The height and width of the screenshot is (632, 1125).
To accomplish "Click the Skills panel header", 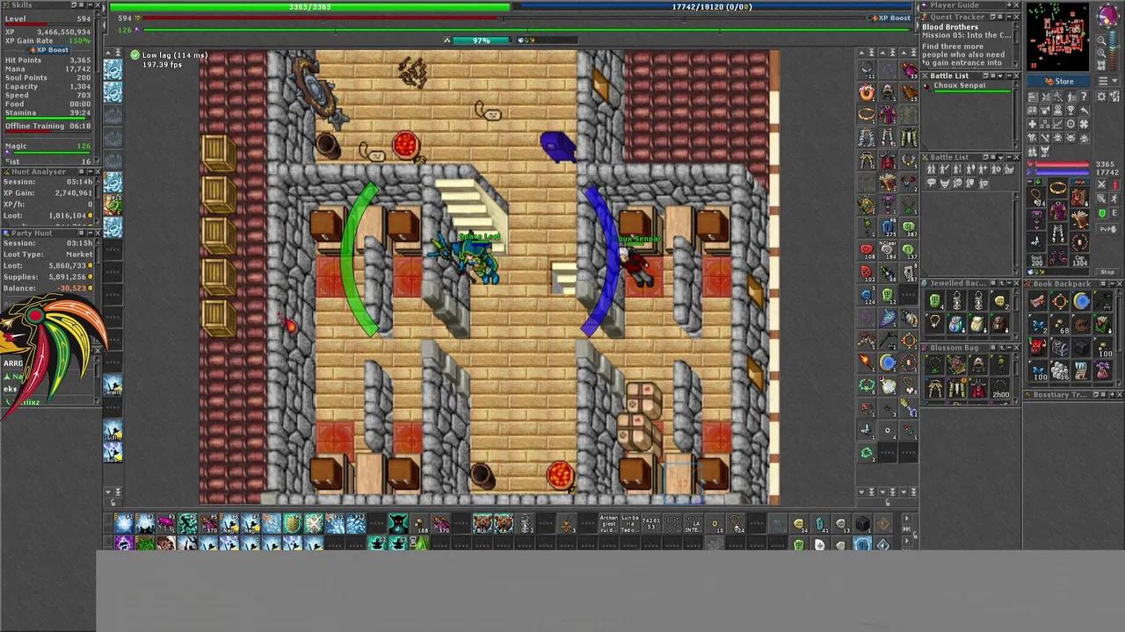I will pos(51,4).
